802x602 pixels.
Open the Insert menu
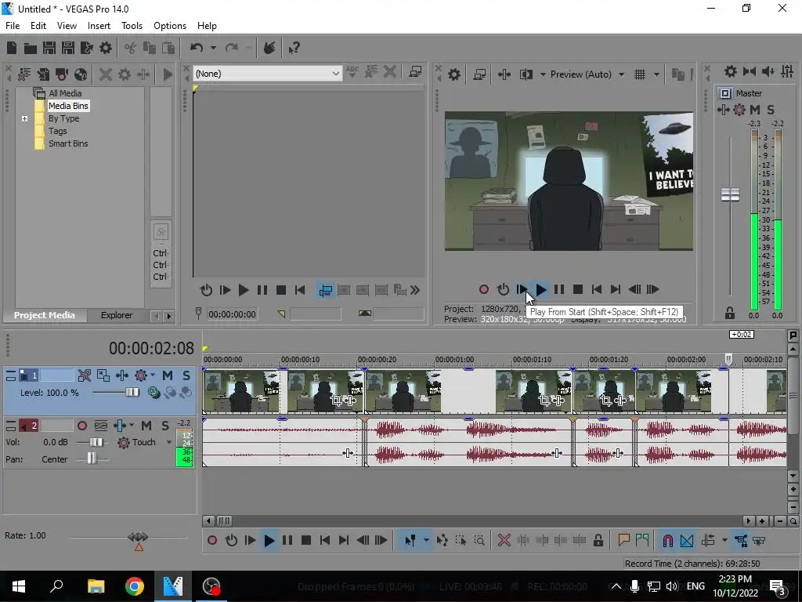(x=99, y=26)
